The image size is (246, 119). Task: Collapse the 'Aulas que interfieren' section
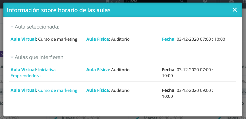(x=12, y=58)
